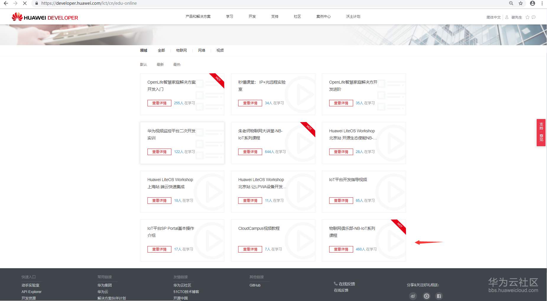This screenshot has width=547, height=301.
Task: Open the Weibo share icon in footer
Action: [x=413, y=296]
